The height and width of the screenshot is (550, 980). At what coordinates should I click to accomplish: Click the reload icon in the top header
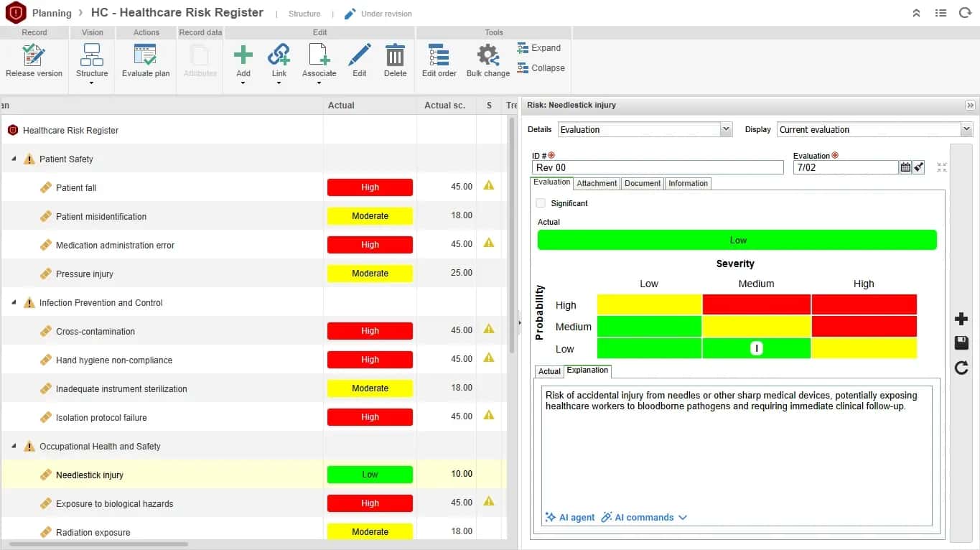point(964,13)
